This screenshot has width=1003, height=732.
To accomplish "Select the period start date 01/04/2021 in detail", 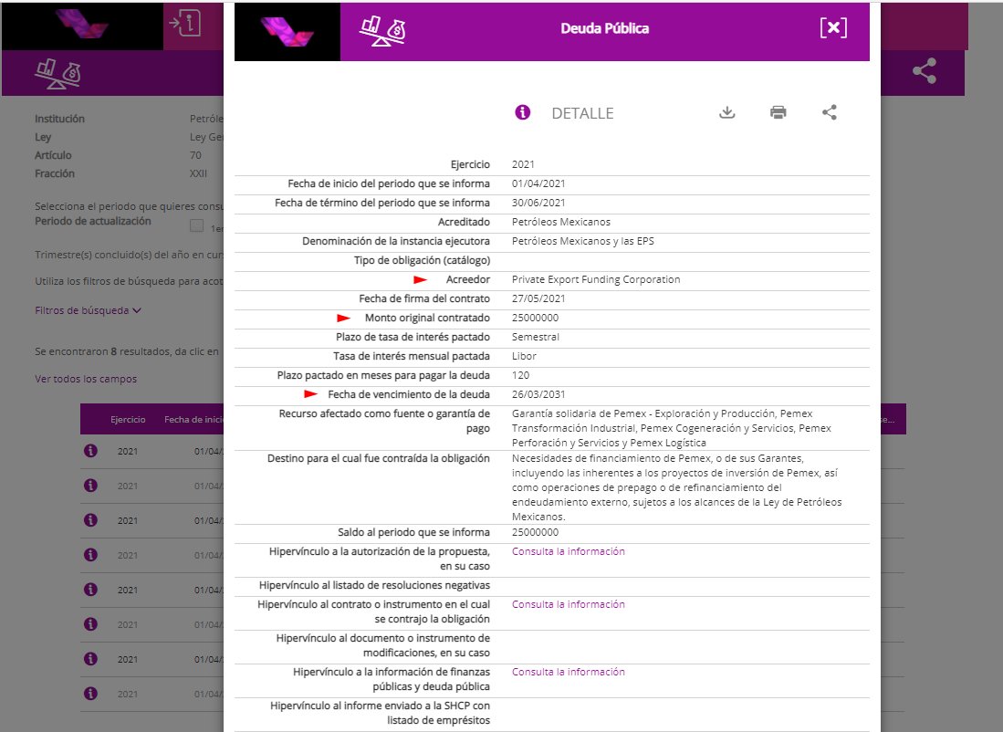I will click(x=538, y=183).
